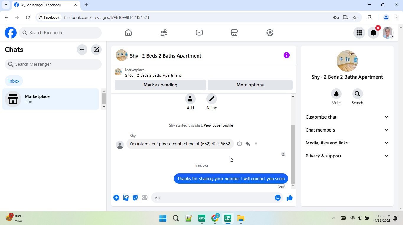This screenshot has height=225, width=403.
Task: Select the Inbox filter tab
Action: pos(14,81)
